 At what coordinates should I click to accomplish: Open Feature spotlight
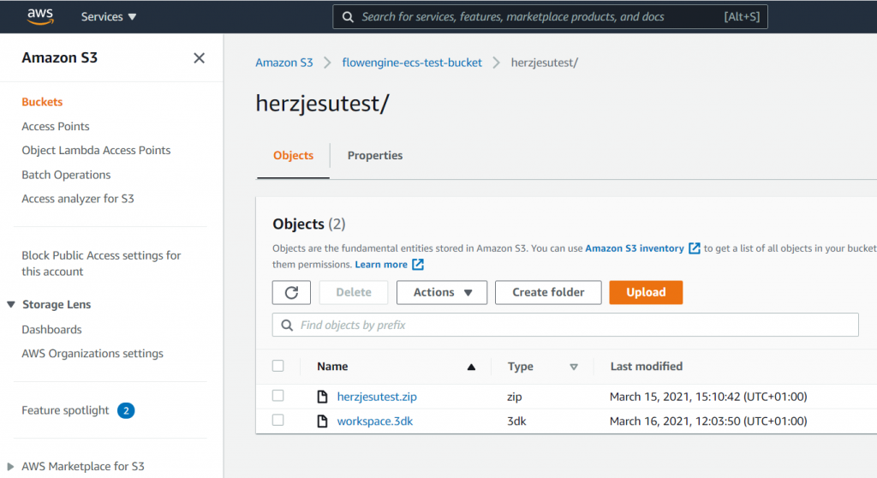pyautogui.click(x=65, y=410)
